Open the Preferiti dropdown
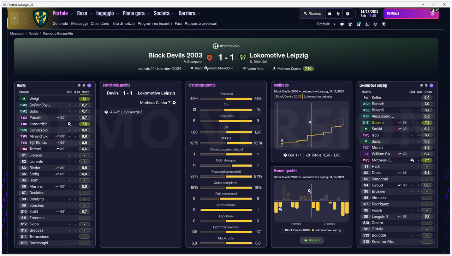The width and height of the screenshot is (452, 256). [326, 24]
